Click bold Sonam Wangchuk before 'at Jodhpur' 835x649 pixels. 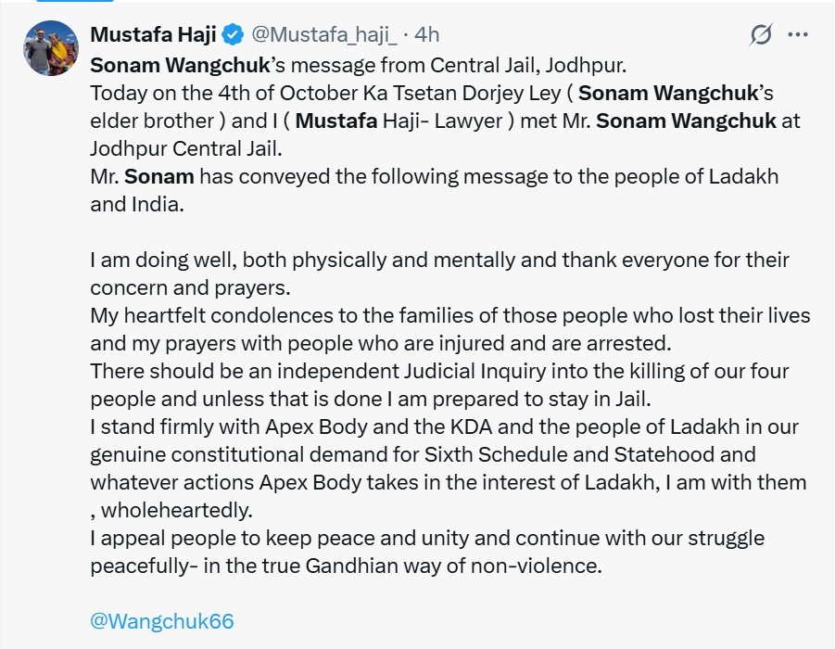click(687, 121)
